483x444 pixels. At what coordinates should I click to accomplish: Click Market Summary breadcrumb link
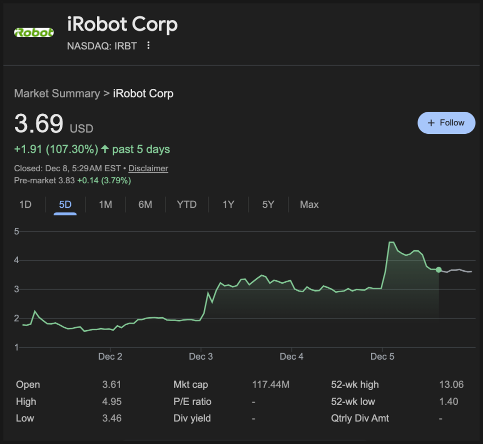point(57,93)
